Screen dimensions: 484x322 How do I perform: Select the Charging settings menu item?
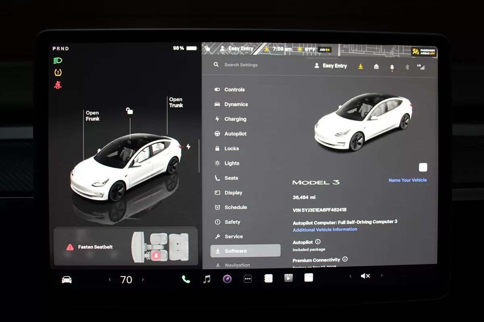pyautogui.click(x=235, y=119)
